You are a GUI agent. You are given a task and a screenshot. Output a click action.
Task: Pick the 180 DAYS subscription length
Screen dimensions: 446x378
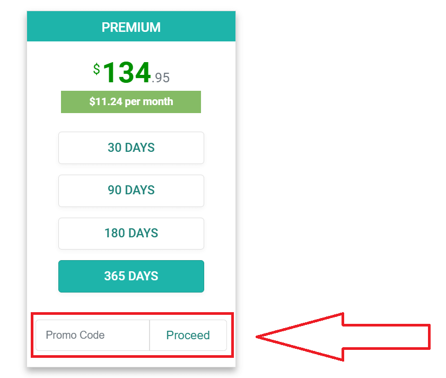tap(131, 234)
